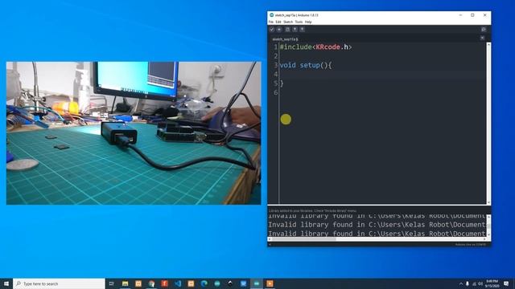
Task: Open the Serial Monitor magnifier icon
Action: [x=484, y=30]
